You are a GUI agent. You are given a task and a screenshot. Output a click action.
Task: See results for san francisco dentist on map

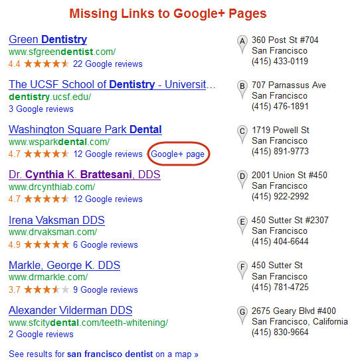tap(104, 354)
